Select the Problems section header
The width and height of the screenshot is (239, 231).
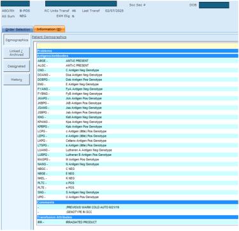click(x=138, y=51)
